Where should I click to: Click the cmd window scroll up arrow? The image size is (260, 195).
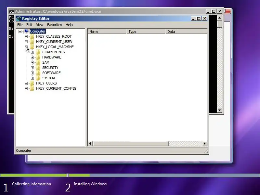(220, 18)
